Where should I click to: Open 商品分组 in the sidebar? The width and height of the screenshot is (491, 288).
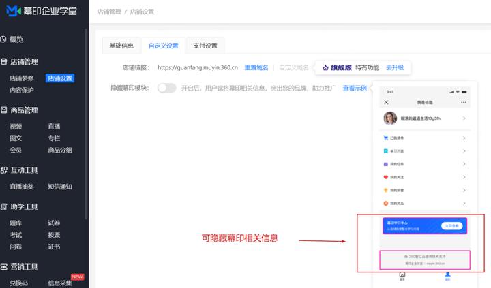(x=60, y=150)
